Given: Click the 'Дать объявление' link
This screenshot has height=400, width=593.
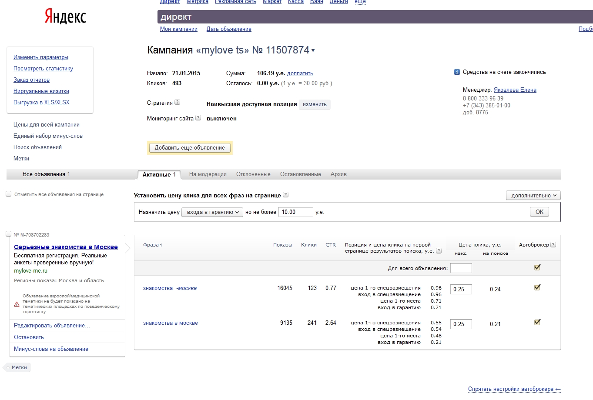Looking at the screenshot, I should pyautogui.click(x=229, y=29).
